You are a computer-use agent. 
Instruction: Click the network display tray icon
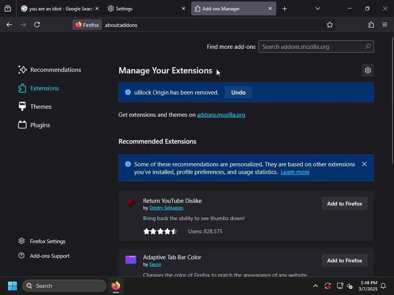tap(340, 286)
